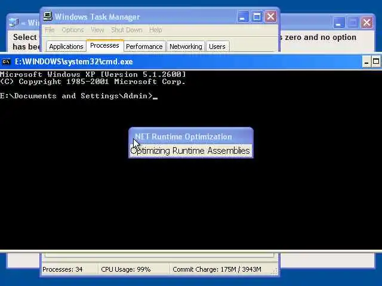Click the cmd.exe title bar icon
This screenshot has height=286, width=382.
pos(6,62)
